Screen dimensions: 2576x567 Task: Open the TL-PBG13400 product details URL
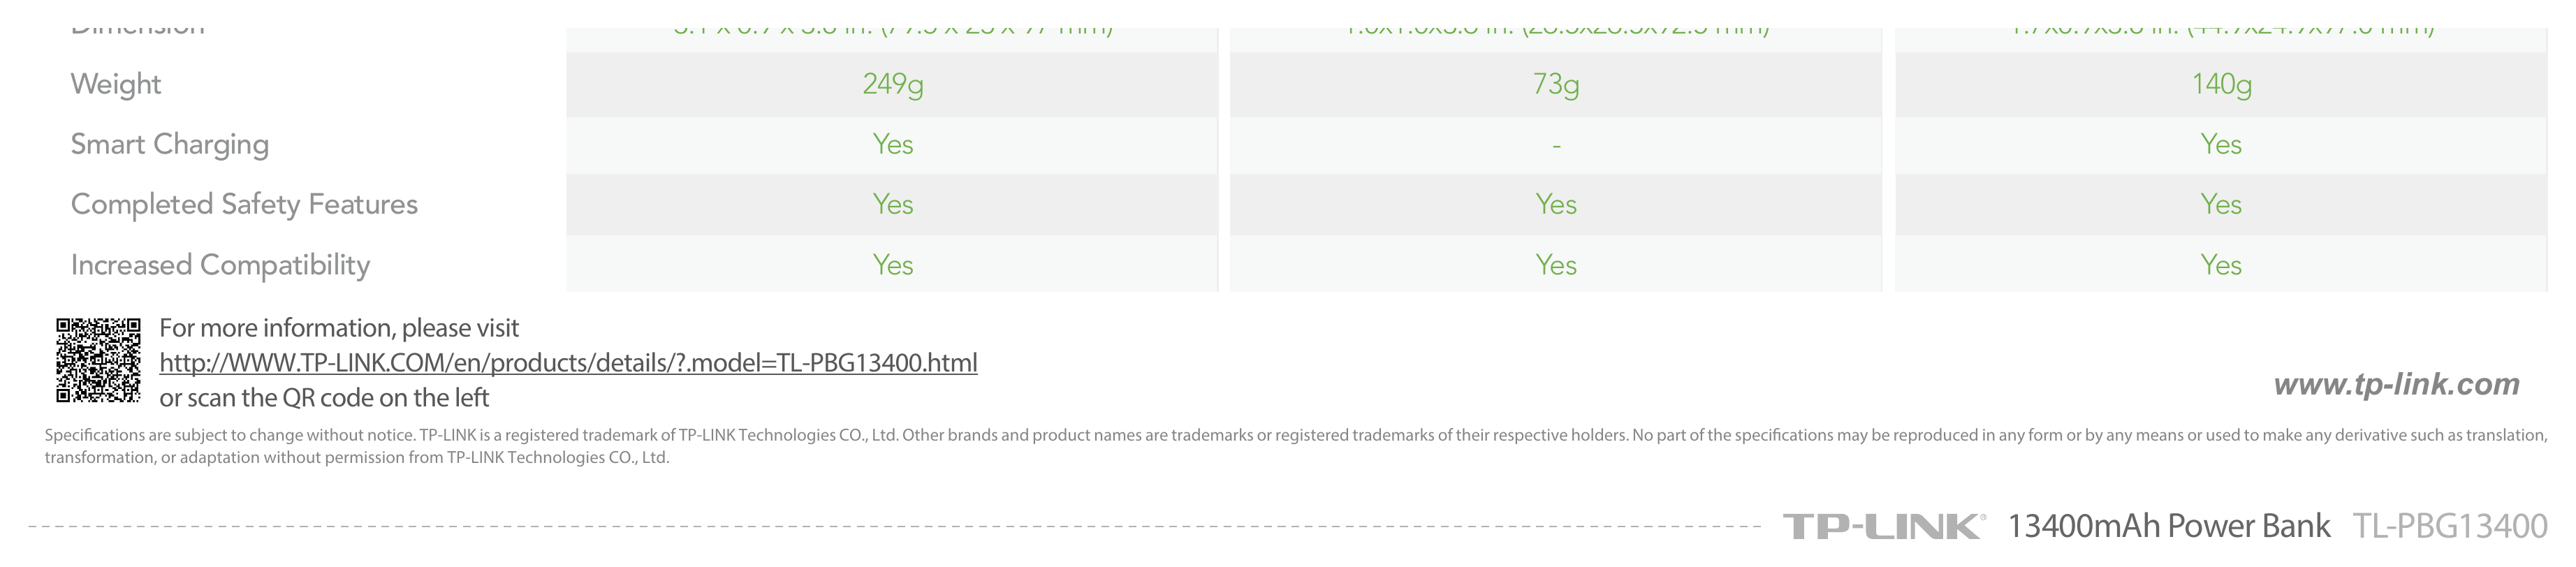[x=568, y=363]
